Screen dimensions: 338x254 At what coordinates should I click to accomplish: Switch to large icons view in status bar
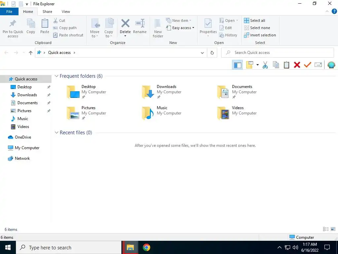pyautogui.click(x=333, y=229)
